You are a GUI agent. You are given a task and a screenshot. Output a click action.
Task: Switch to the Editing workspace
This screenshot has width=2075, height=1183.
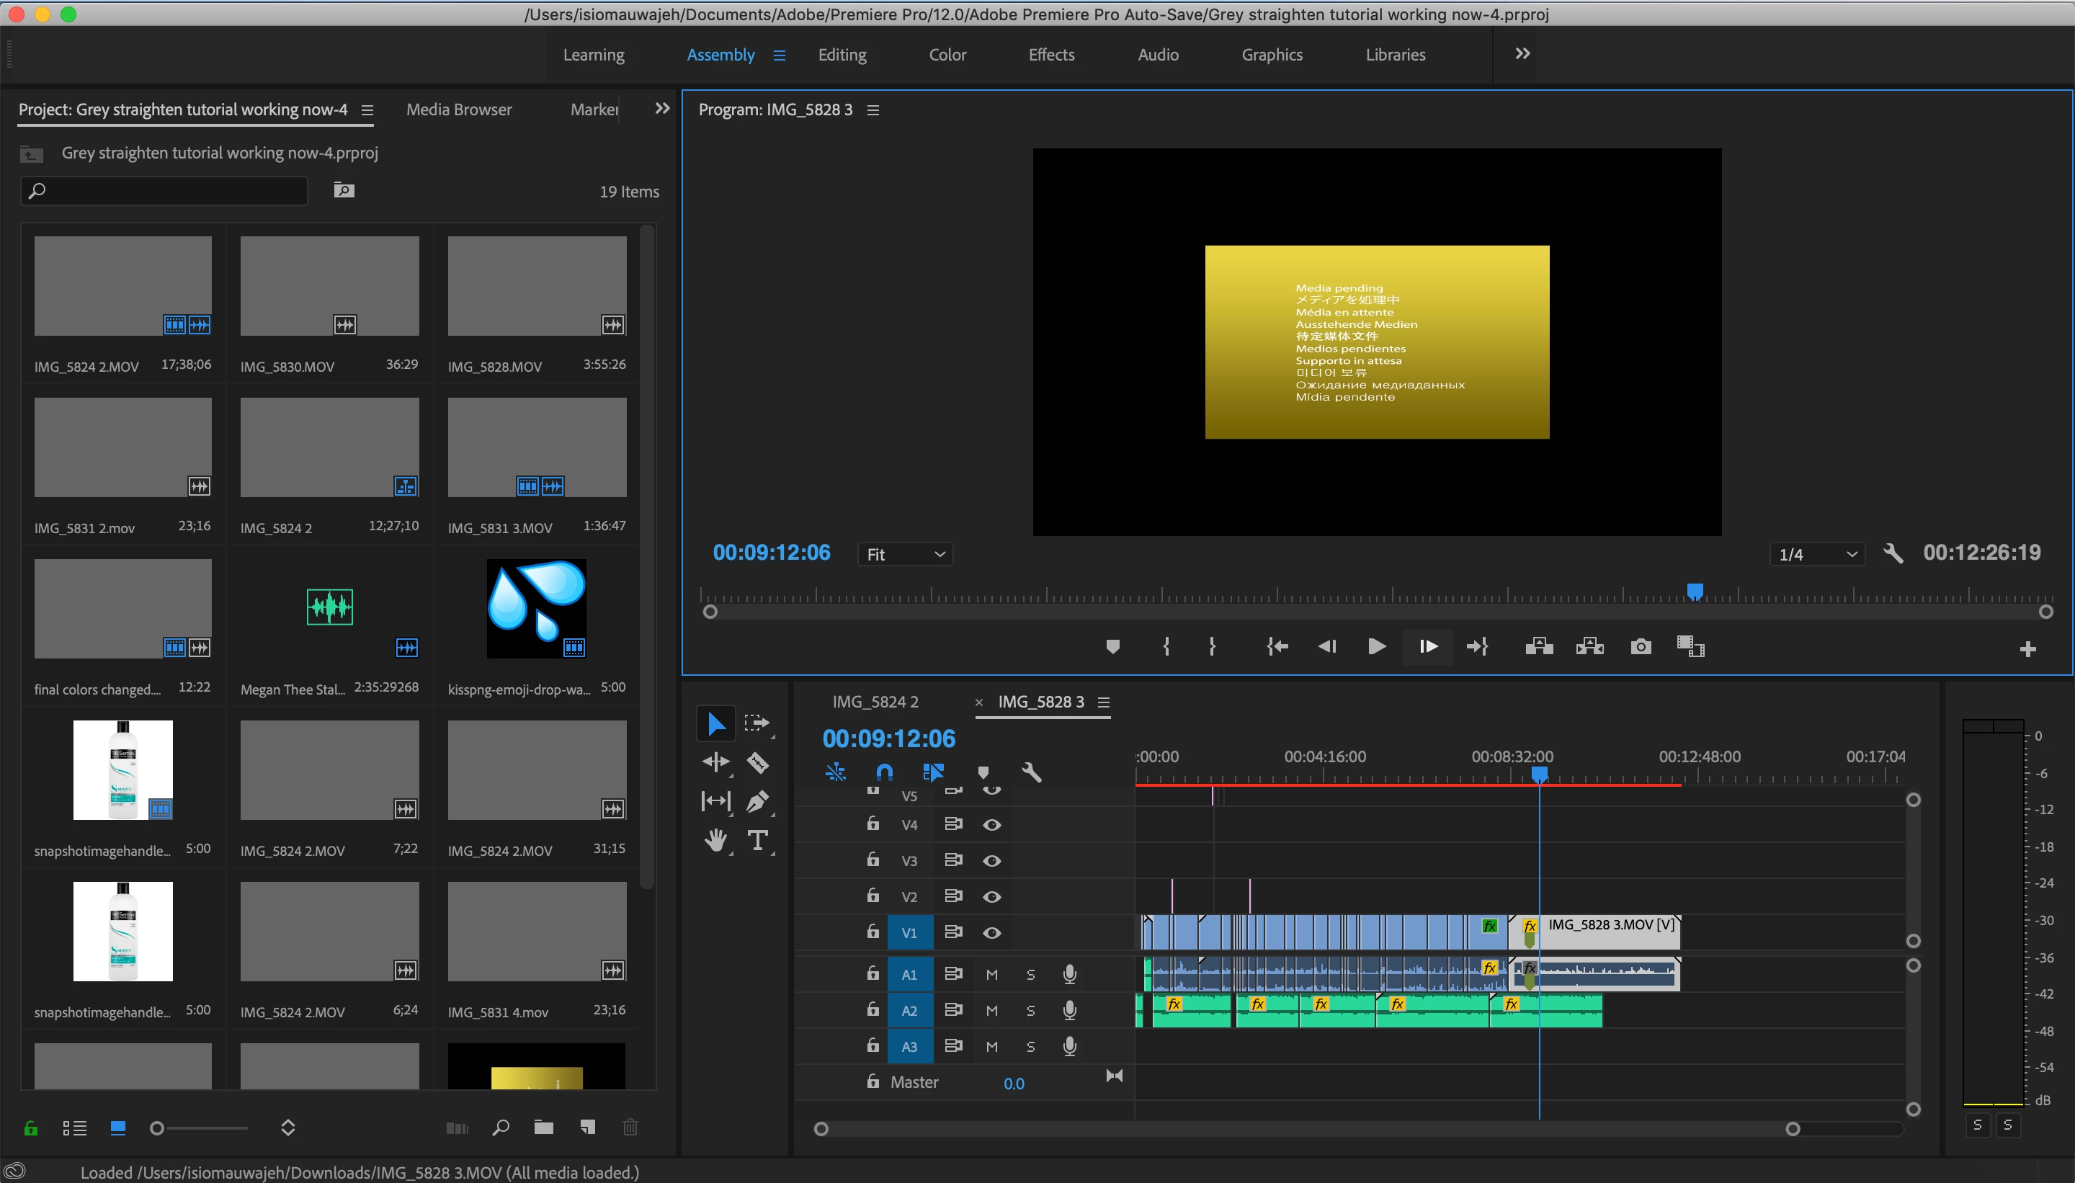(x=842, y=55)
